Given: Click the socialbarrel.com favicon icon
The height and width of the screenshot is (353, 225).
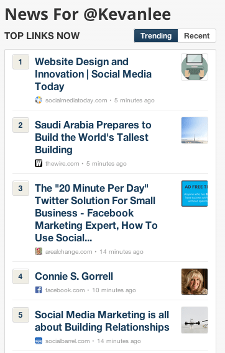Looking at the screenshot, I should click(x=39, y=341).
